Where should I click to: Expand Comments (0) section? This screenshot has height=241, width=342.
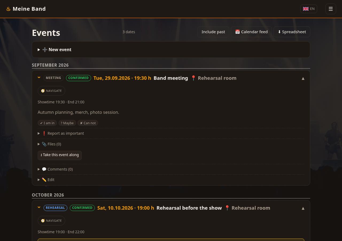[x=171, y=169]
